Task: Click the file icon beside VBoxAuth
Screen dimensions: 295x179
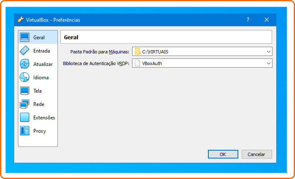Action: (137, 63)
